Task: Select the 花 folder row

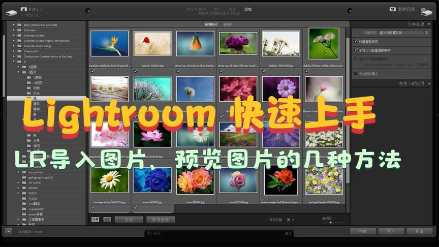Action: click(x=46, y=98)
